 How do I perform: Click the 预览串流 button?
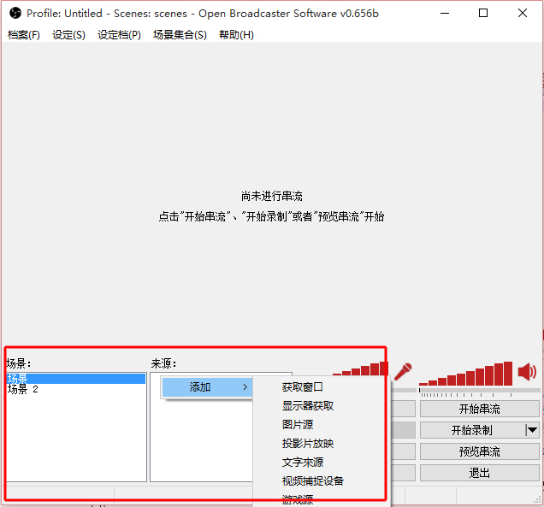click(480, 452)
